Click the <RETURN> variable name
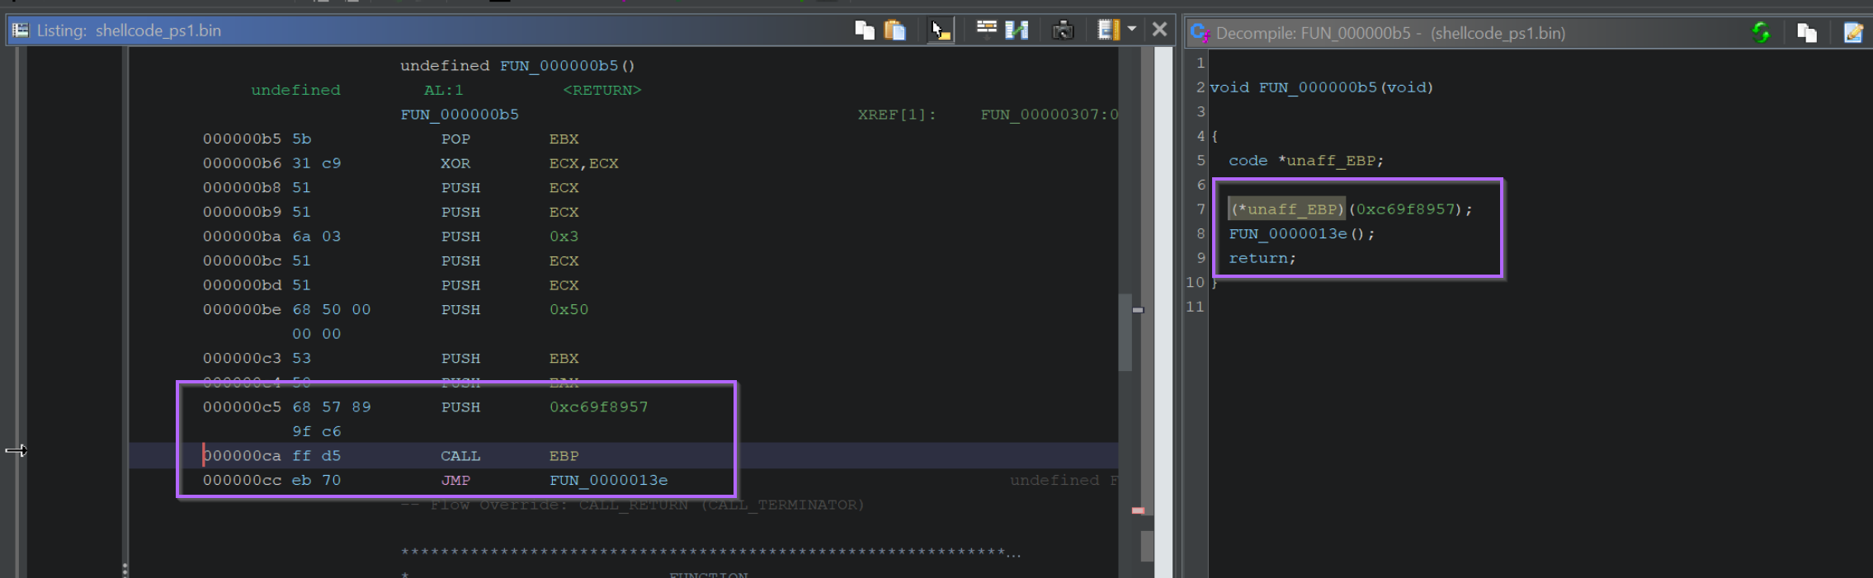Image resolution: width=1873 pixels, height=578 pixels. (x=602, y=90)
